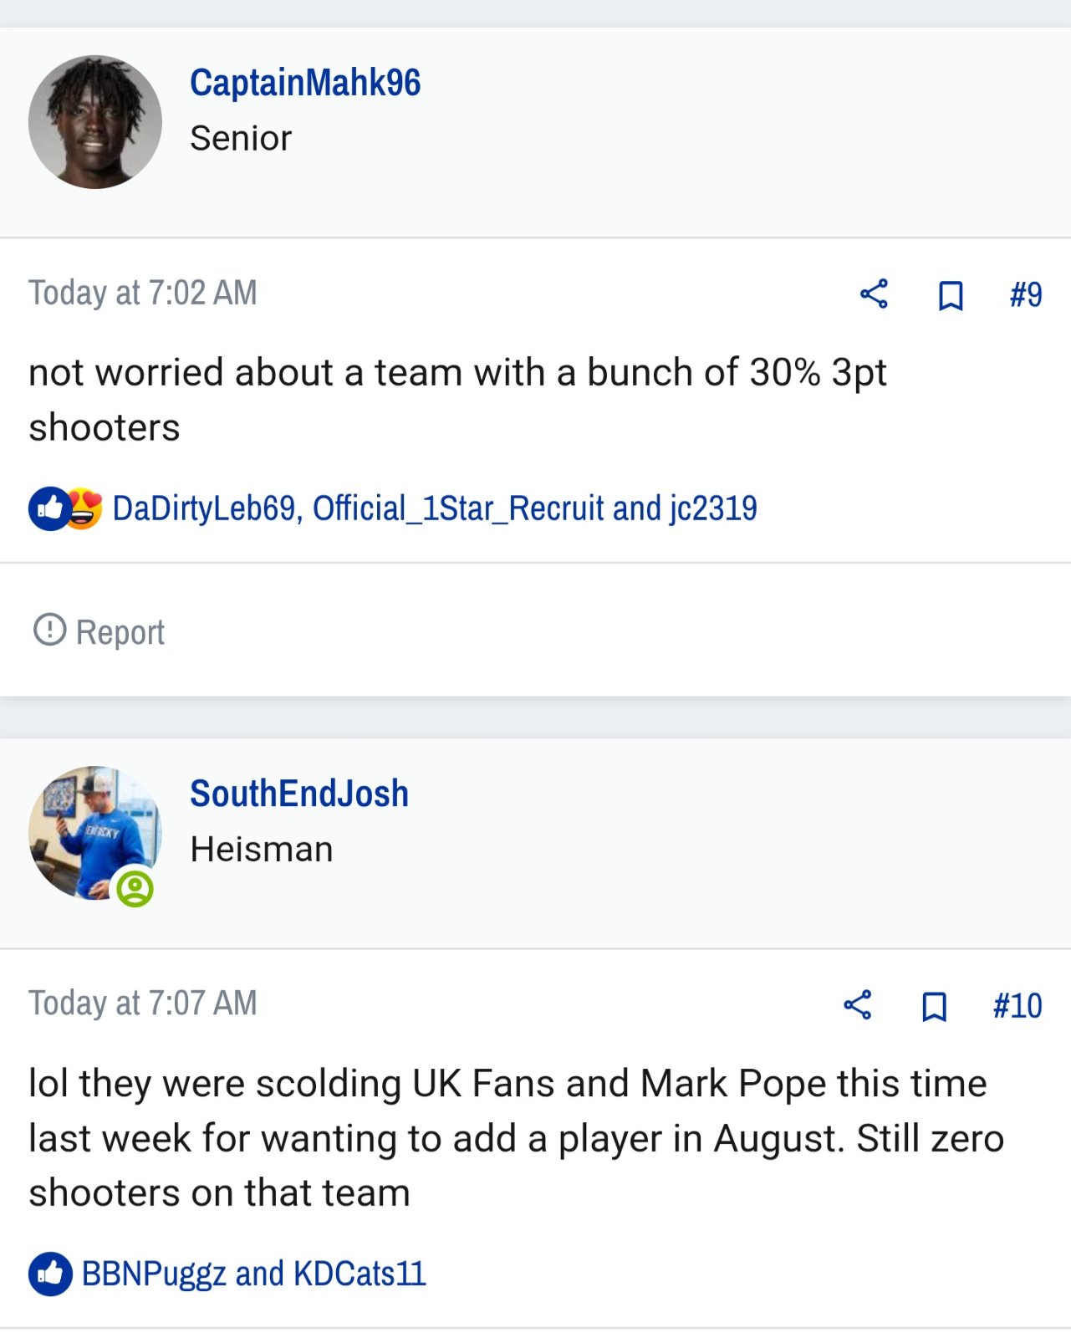Click the Report button on post #9

click(99, 631)
